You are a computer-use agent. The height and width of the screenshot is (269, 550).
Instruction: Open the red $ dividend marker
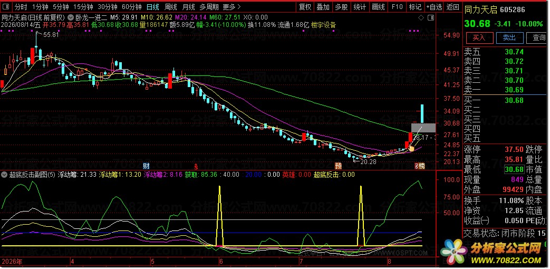(x=196, y=166)
